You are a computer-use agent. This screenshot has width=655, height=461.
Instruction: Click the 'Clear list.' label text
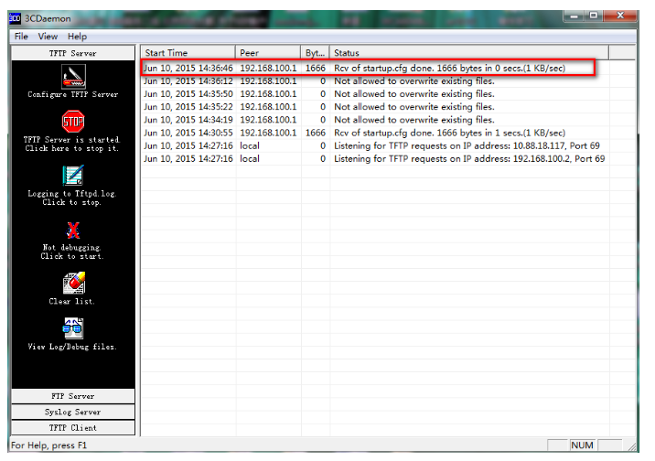(x=72, y=301)
